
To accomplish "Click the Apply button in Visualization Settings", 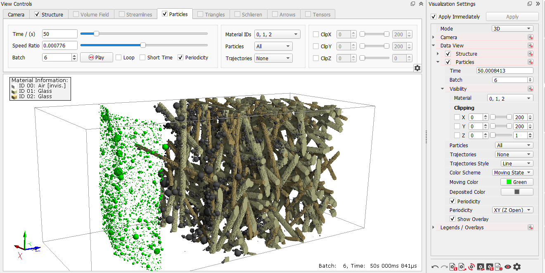I will pyautogui.click(x=512, y=16).
